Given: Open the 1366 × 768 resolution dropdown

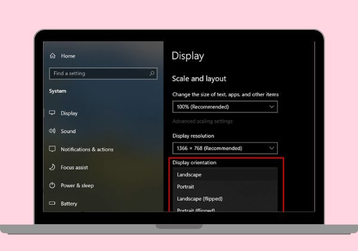Looking at the screenshot, I should (x=225, y=148).
